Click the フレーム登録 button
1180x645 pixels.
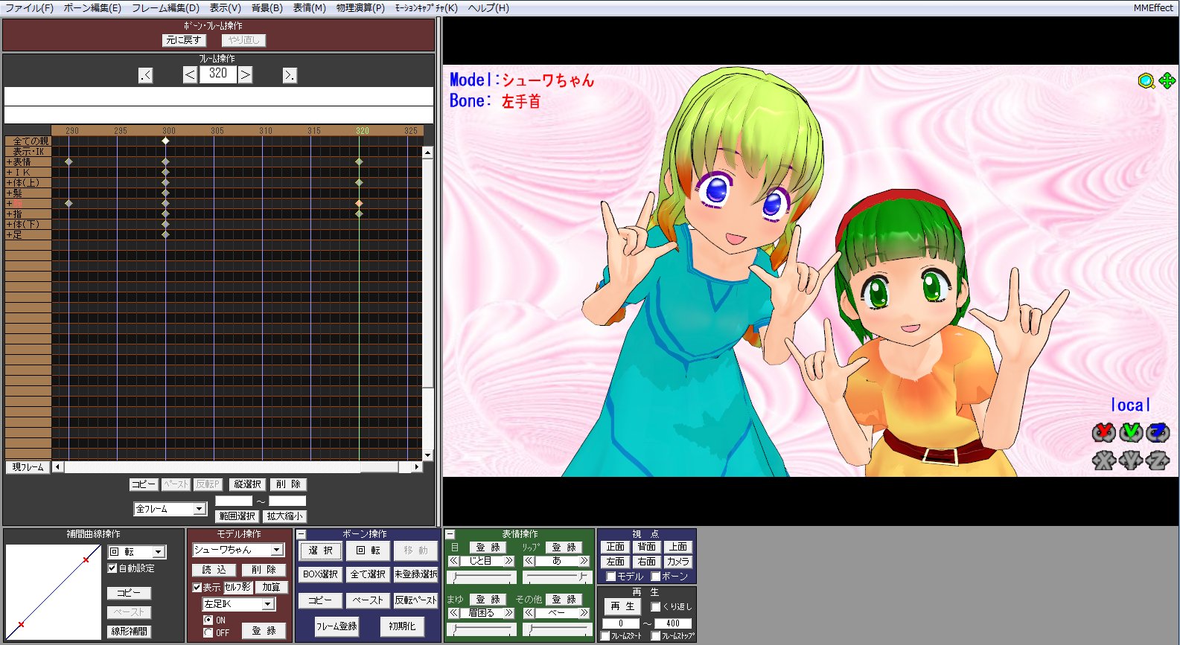[337, 626]
